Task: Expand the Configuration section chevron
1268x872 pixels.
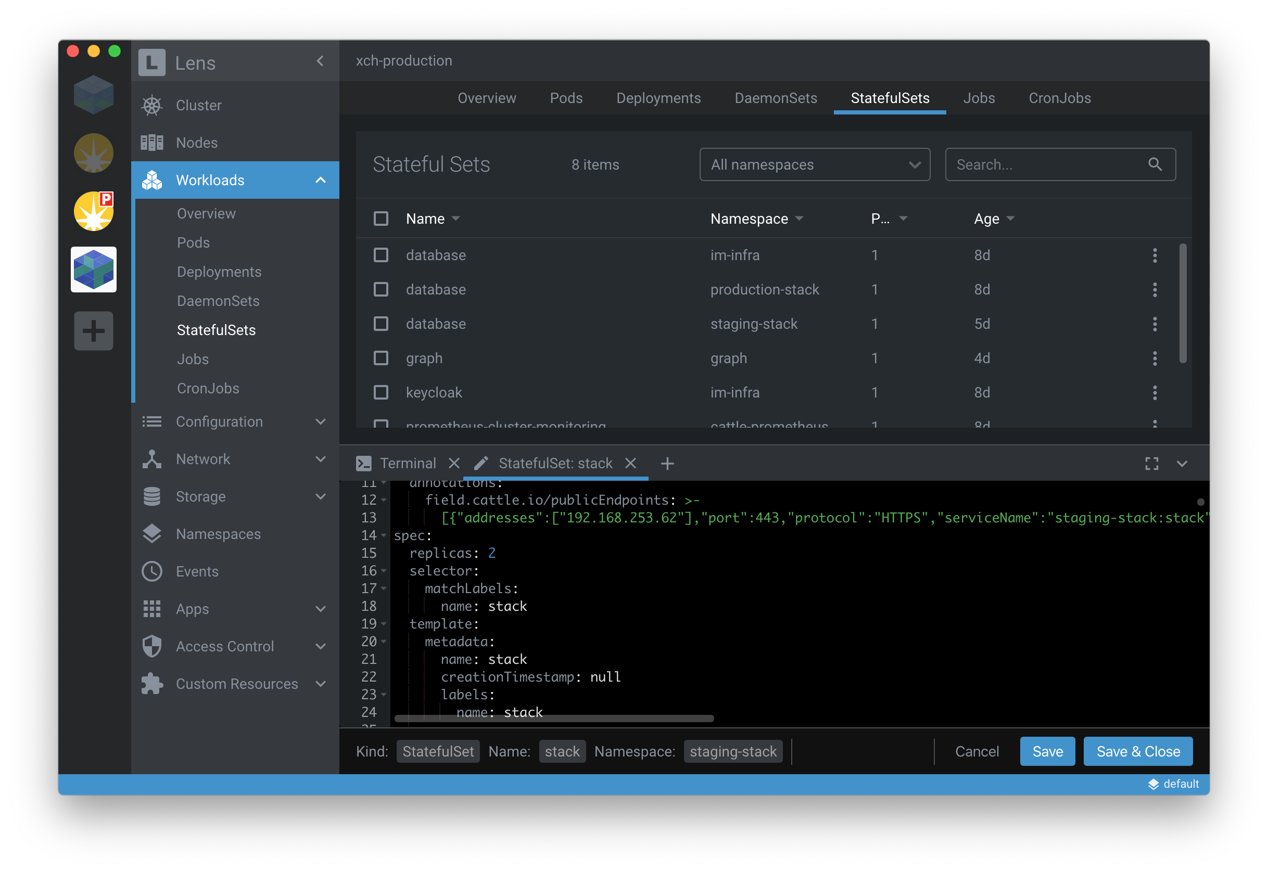Action: [320, 421]
